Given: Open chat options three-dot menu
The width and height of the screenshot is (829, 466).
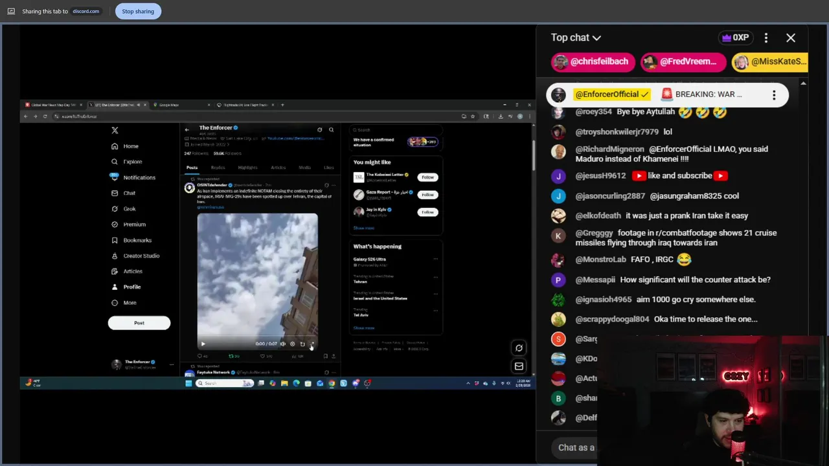Looking at the screenshot, I should 766,38.
